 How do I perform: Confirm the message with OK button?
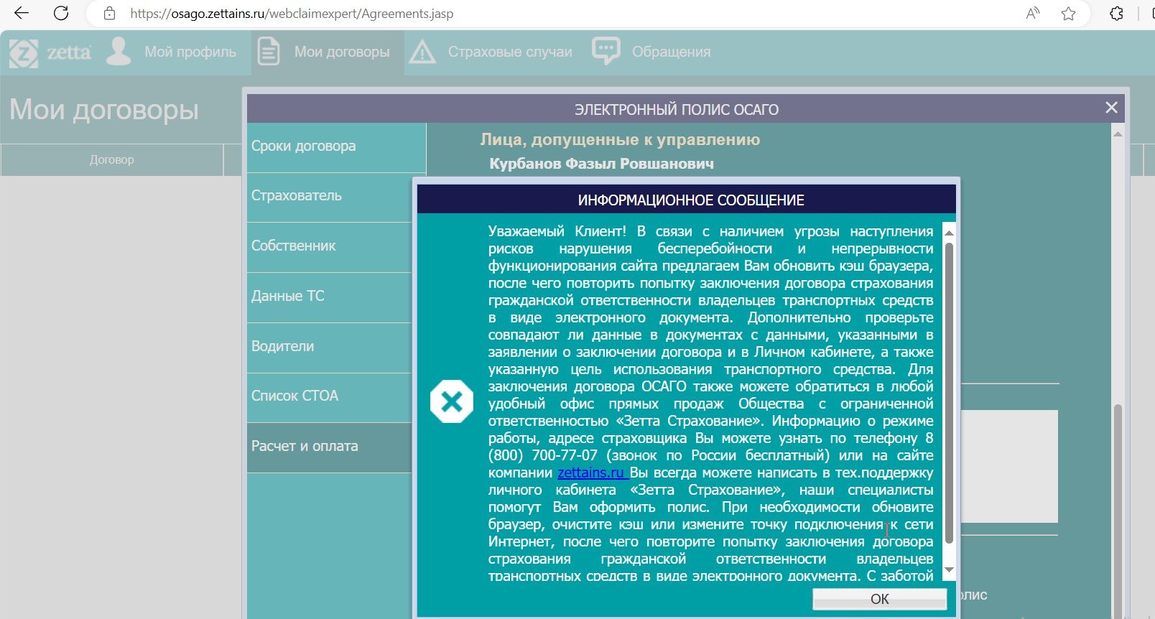pos(880,599)
